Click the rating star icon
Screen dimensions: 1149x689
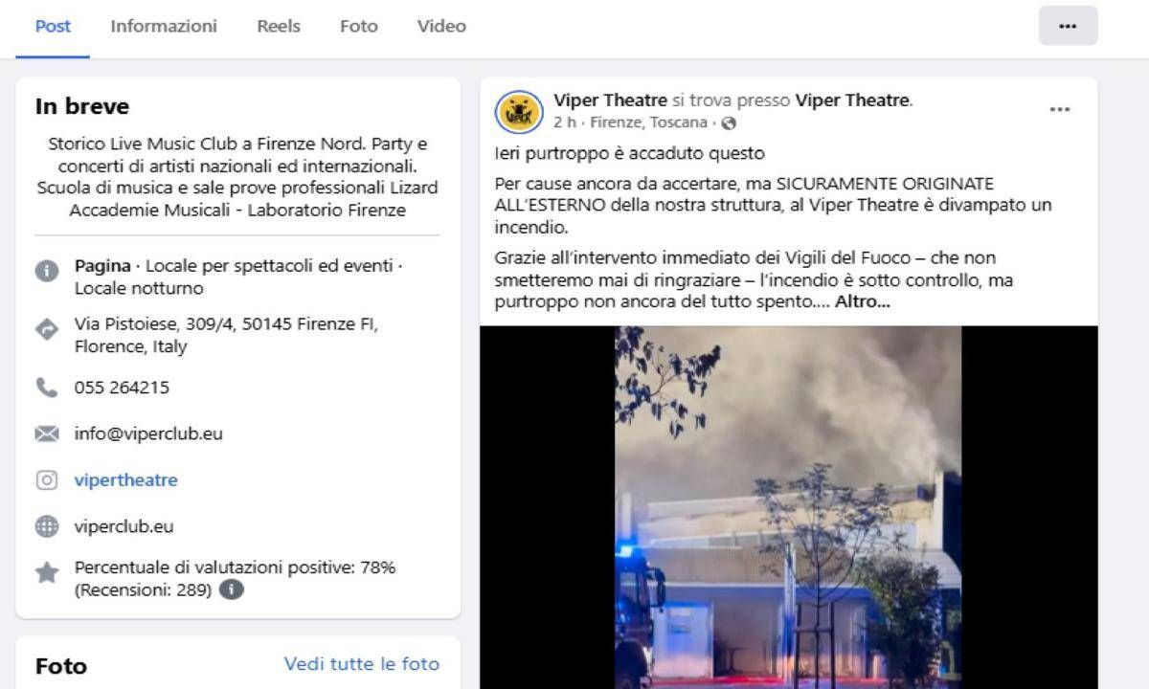47,573
